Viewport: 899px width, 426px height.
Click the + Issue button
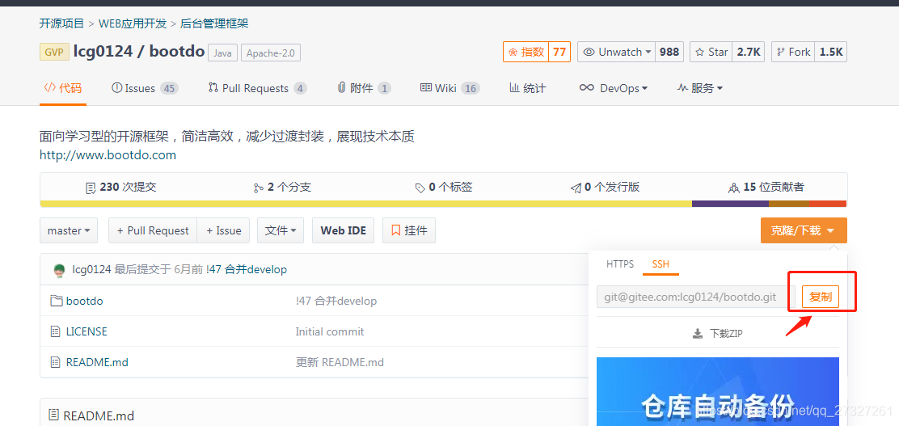point(224,230)
